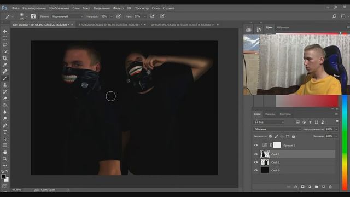The image size is (350, 197).
Task: Select the Pen tool
Action: coord(5,125)
